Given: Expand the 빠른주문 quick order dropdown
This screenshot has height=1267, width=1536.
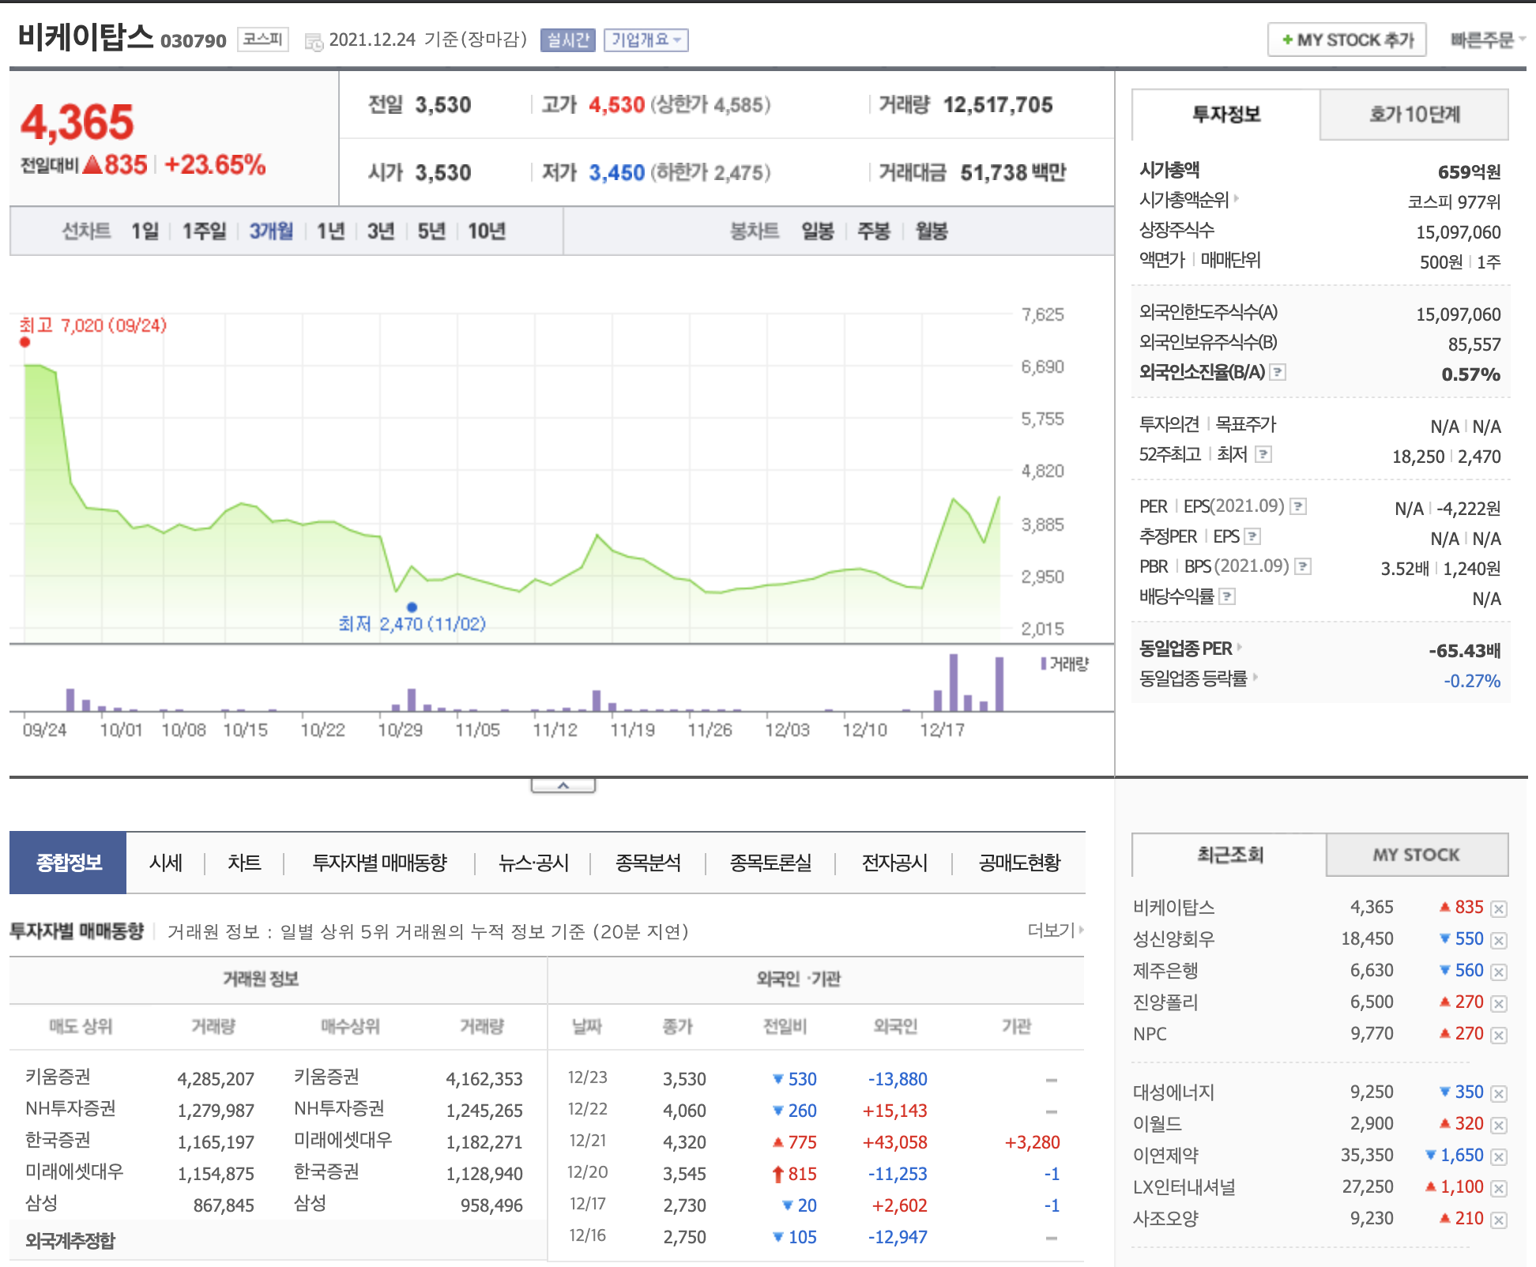Looking at the screenshot, I should 1486,40.
